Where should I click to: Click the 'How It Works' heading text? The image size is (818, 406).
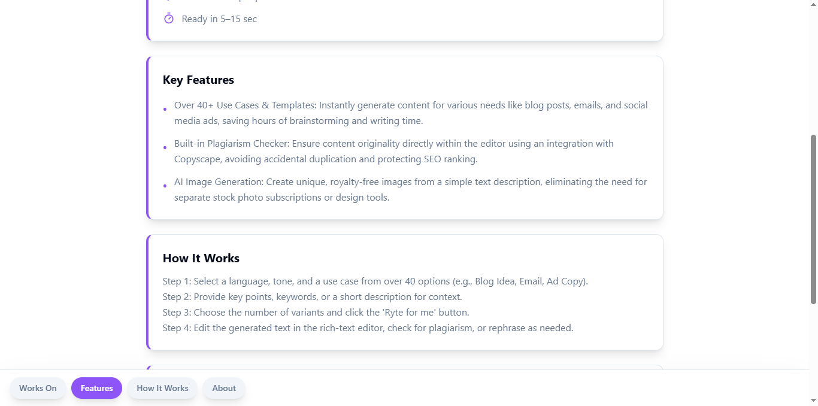[x=201, y=258]
